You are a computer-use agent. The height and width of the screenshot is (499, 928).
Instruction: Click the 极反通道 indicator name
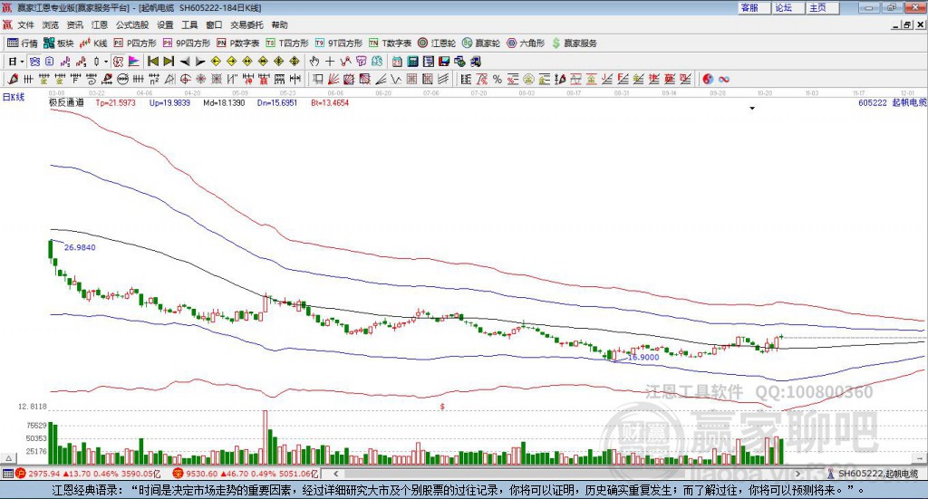pos(66,102)
